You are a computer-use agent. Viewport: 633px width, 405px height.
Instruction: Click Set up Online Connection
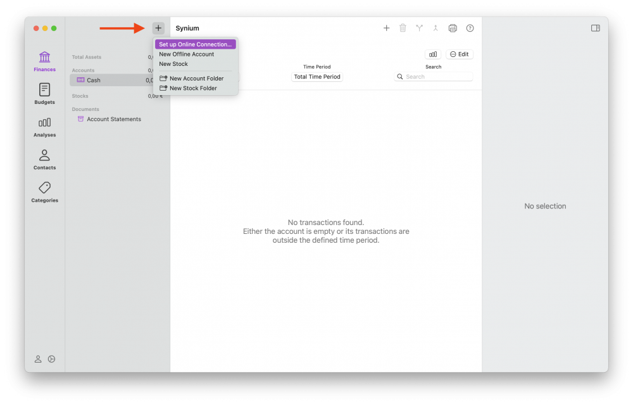pyautogui.click(x=195, y=44)
